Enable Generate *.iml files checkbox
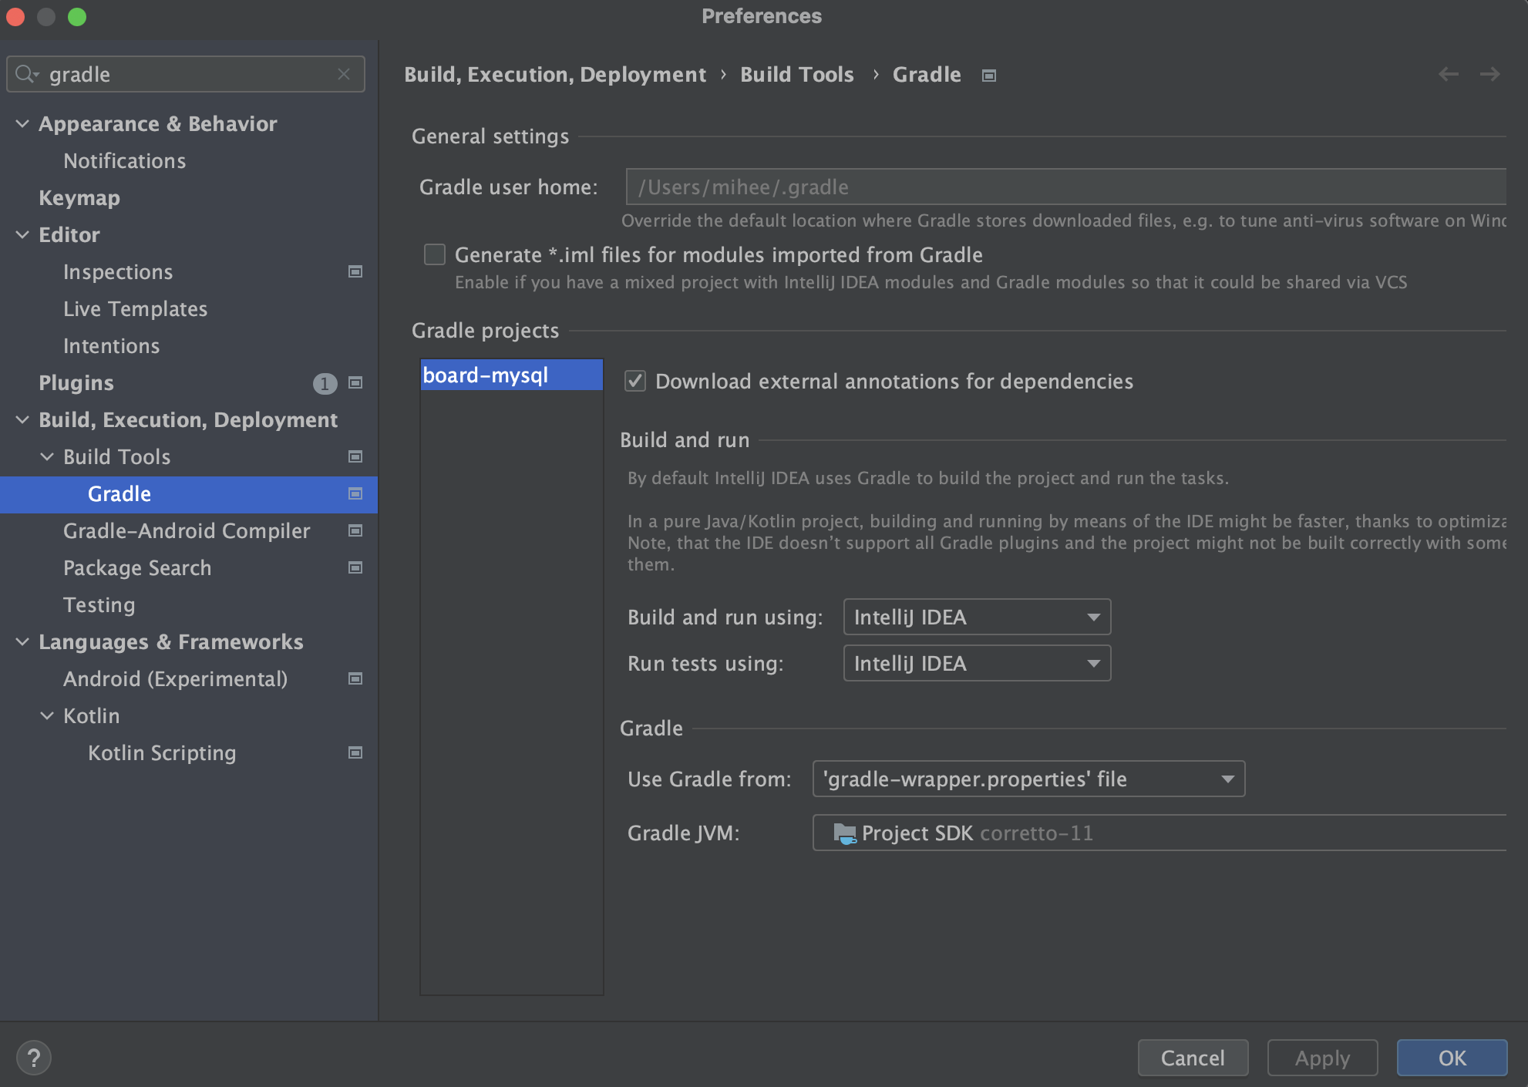Image resolution: width=1528 pixels, height=1087 pixels. pyautogui.click(x=435, y=254)
